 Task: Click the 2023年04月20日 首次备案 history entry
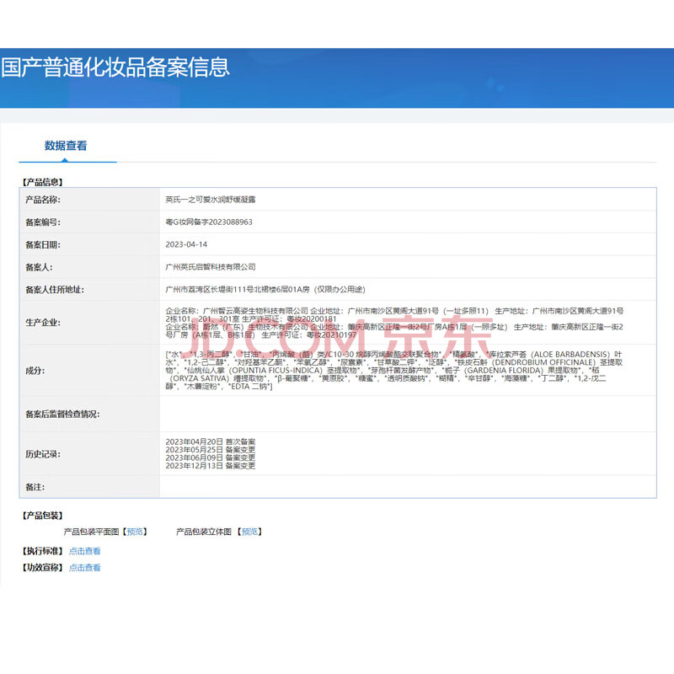tap(210, 441)
